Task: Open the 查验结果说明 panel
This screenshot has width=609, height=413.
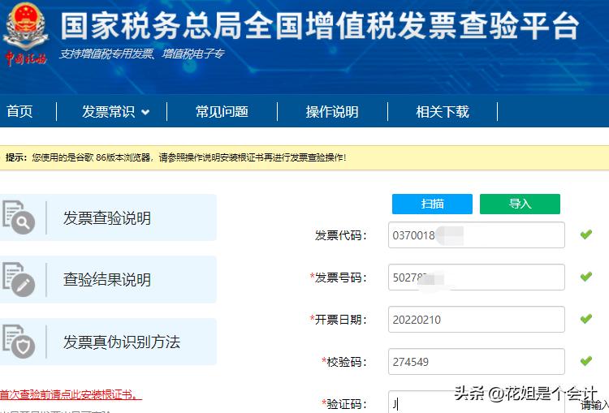Action: (x=108, y=279)
